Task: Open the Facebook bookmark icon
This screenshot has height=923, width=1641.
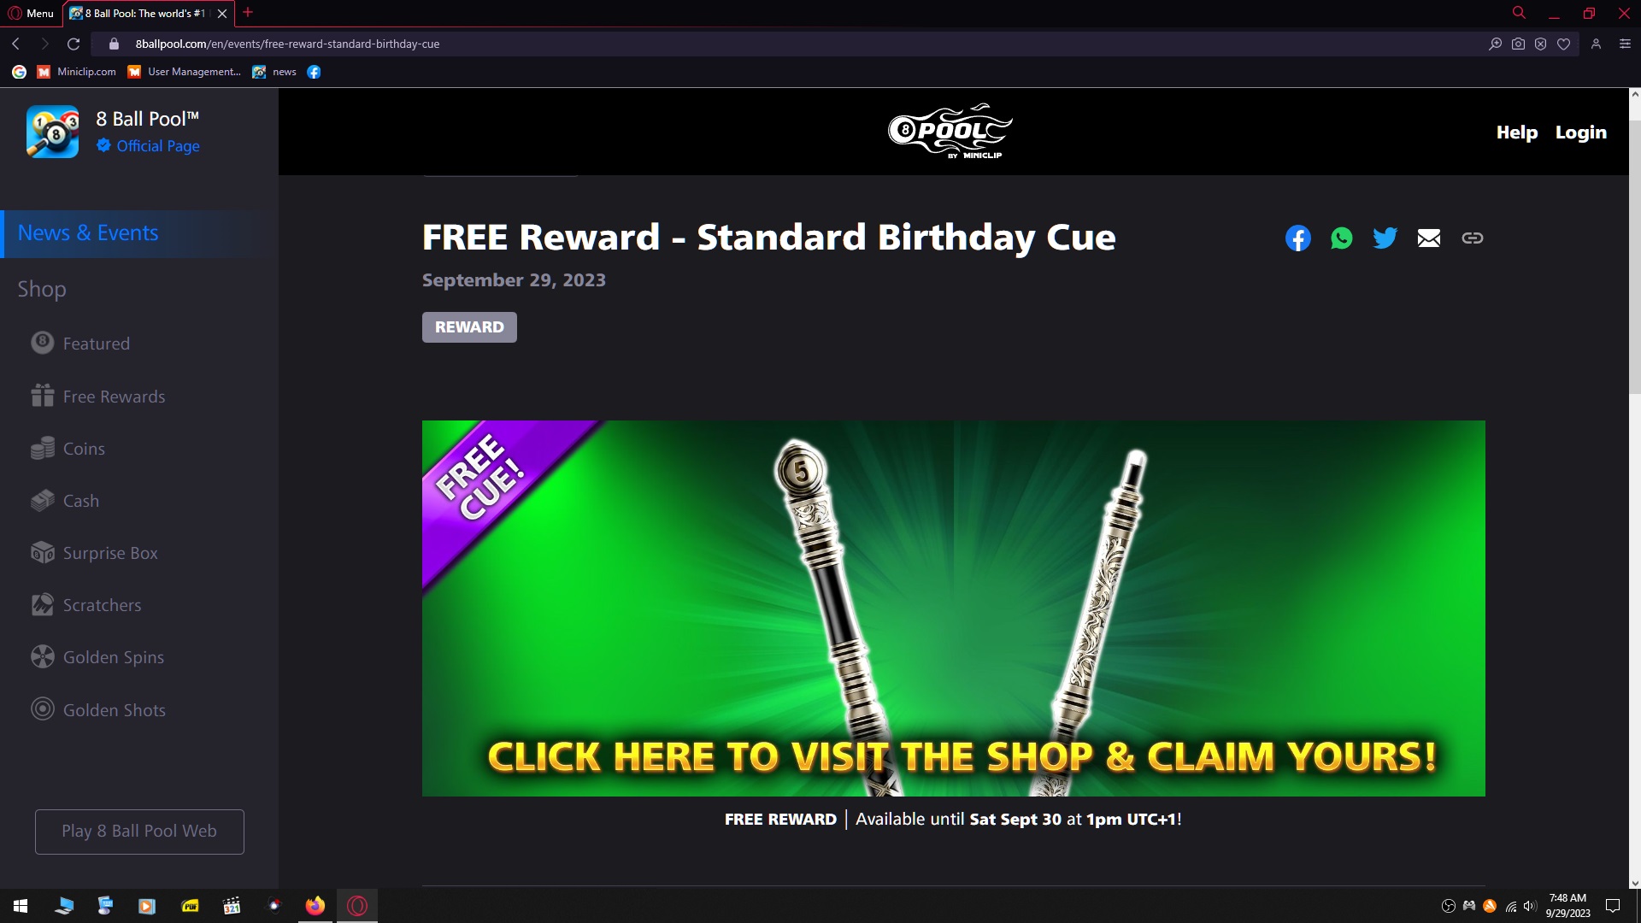Action: pyautogui.click(x=314, y=72)
